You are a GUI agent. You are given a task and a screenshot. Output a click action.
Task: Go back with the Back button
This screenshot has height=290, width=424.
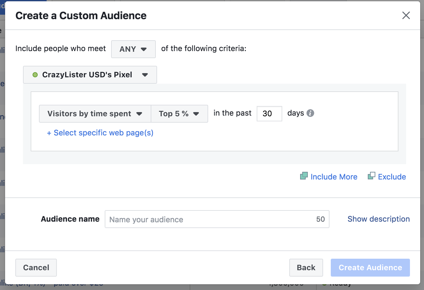click(306, 268)
